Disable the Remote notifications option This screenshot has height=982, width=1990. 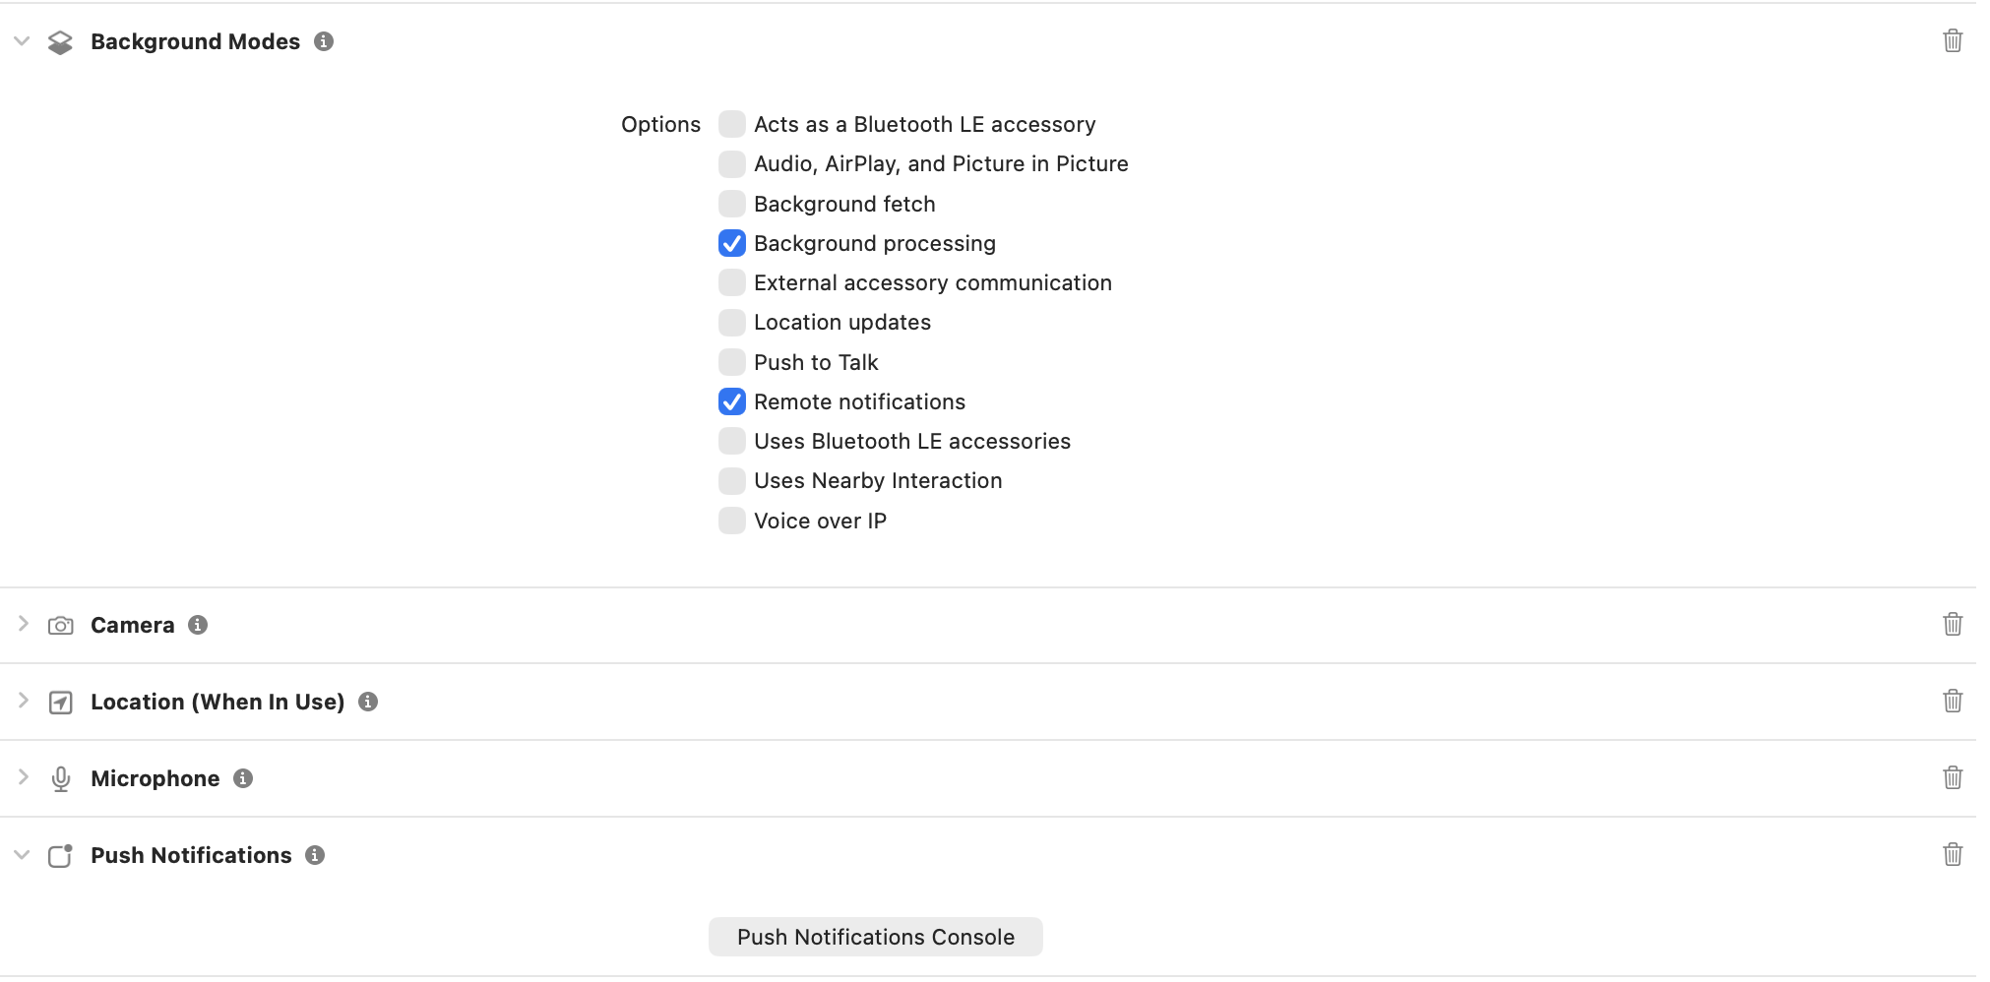(731, 401)
